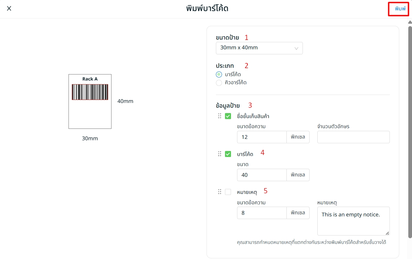Viewport: 412px width, 259px height.
Task: Enable the หมายเหตุ note checkbox
Action: (228, 192)
